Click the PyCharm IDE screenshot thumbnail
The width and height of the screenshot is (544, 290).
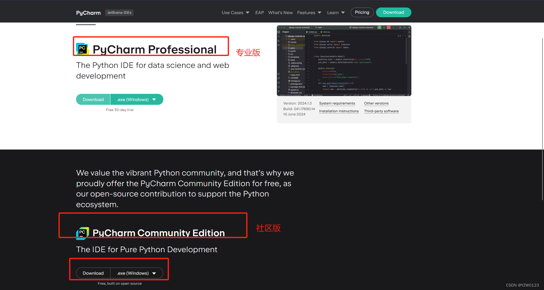tap(344, 61)
